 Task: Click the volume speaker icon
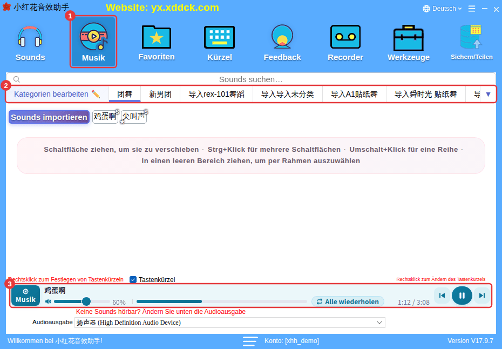48,301
